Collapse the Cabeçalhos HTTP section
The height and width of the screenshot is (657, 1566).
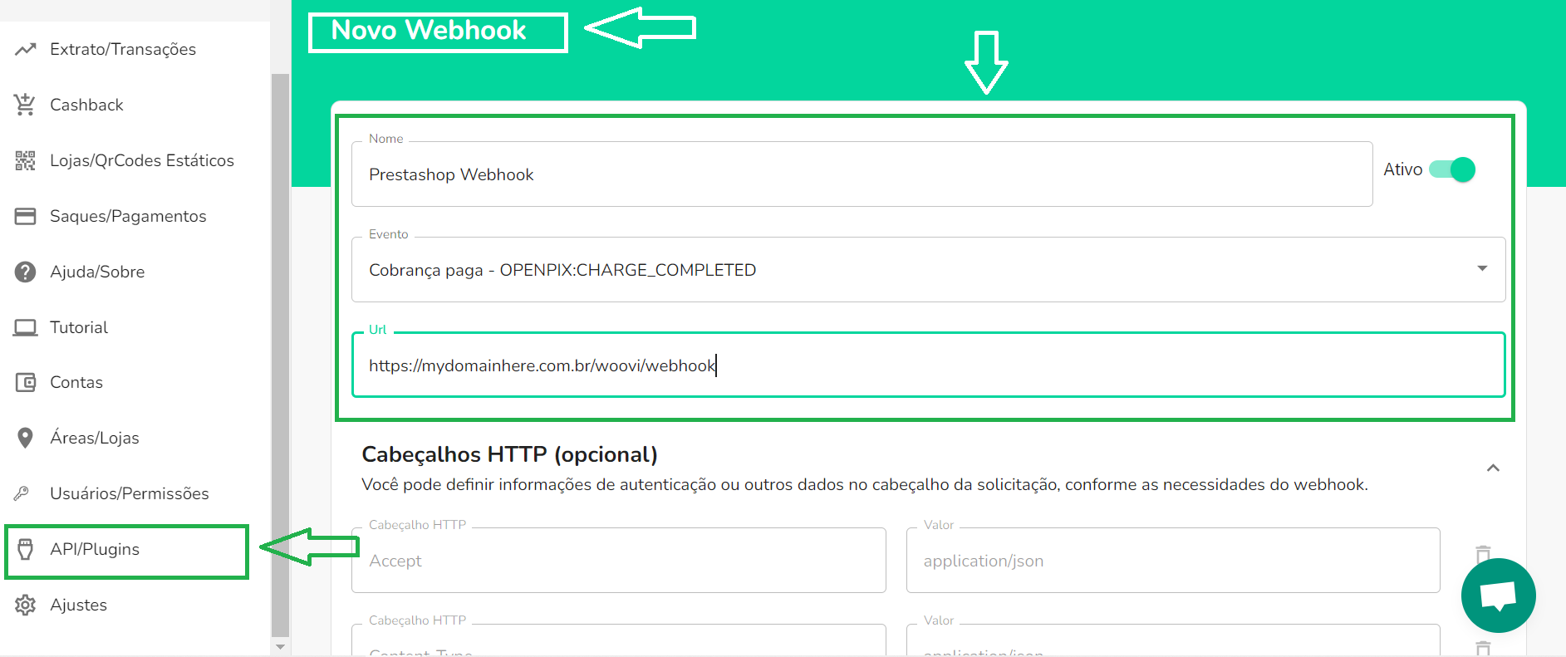click(x=1493, y=468)
